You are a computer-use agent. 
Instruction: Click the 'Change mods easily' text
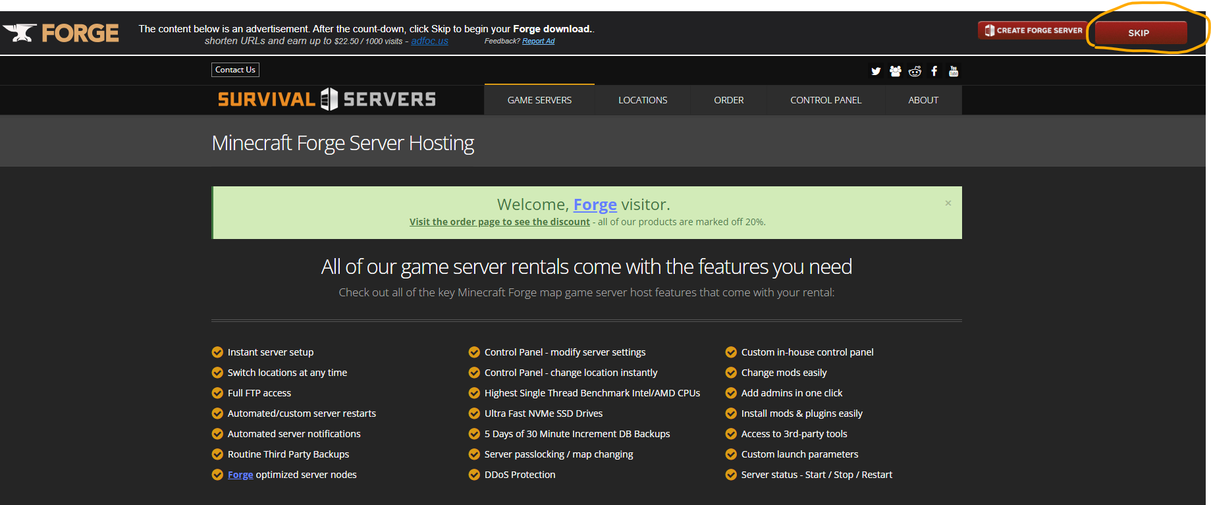click(x=784, y=373)
